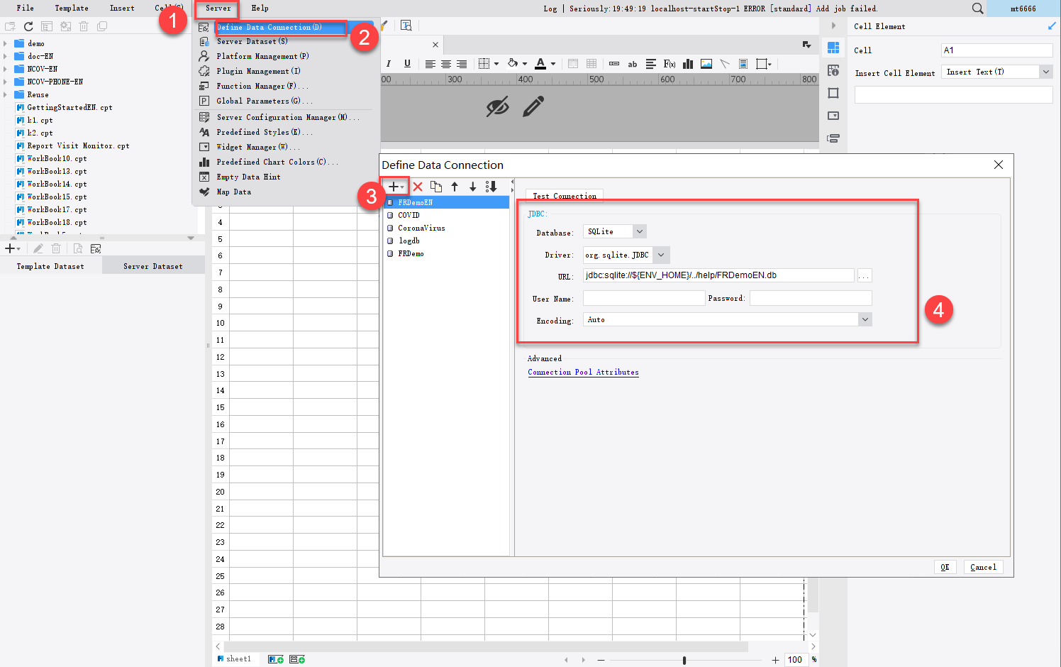Add a new data connection with plus icon
The width and height of the screenshot is (1061, 667).
tap(393, 186)
